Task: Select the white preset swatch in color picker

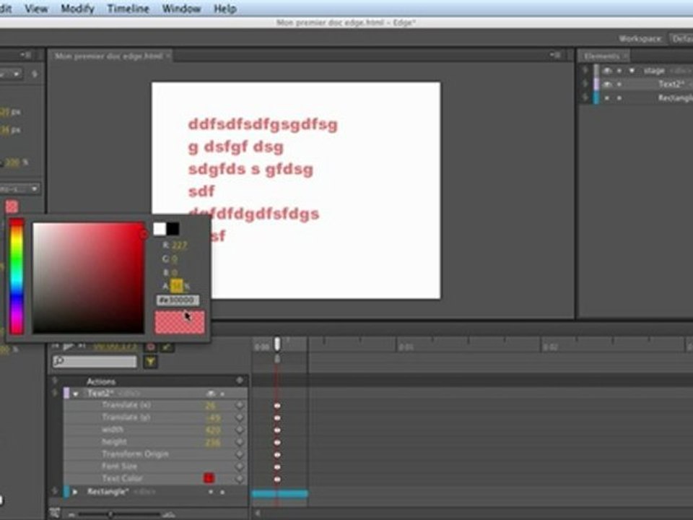Action: [160, 229]
